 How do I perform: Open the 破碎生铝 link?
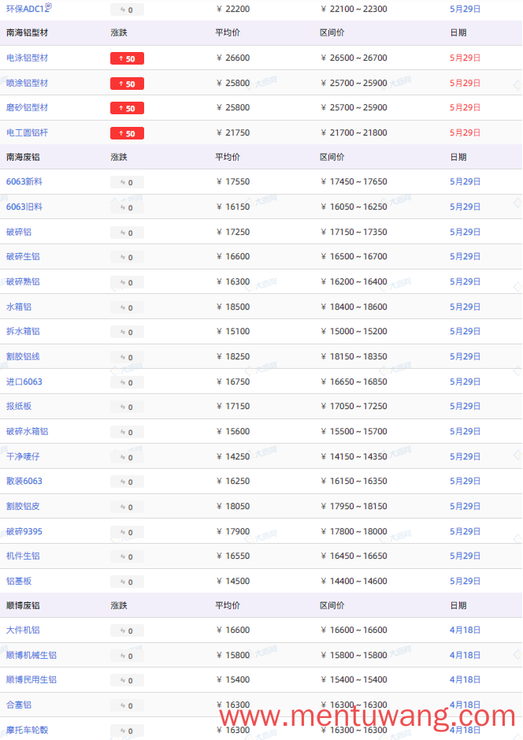(x=23, y=257)
